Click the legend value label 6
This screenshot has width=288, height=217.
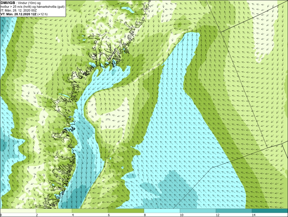[109, 215]
